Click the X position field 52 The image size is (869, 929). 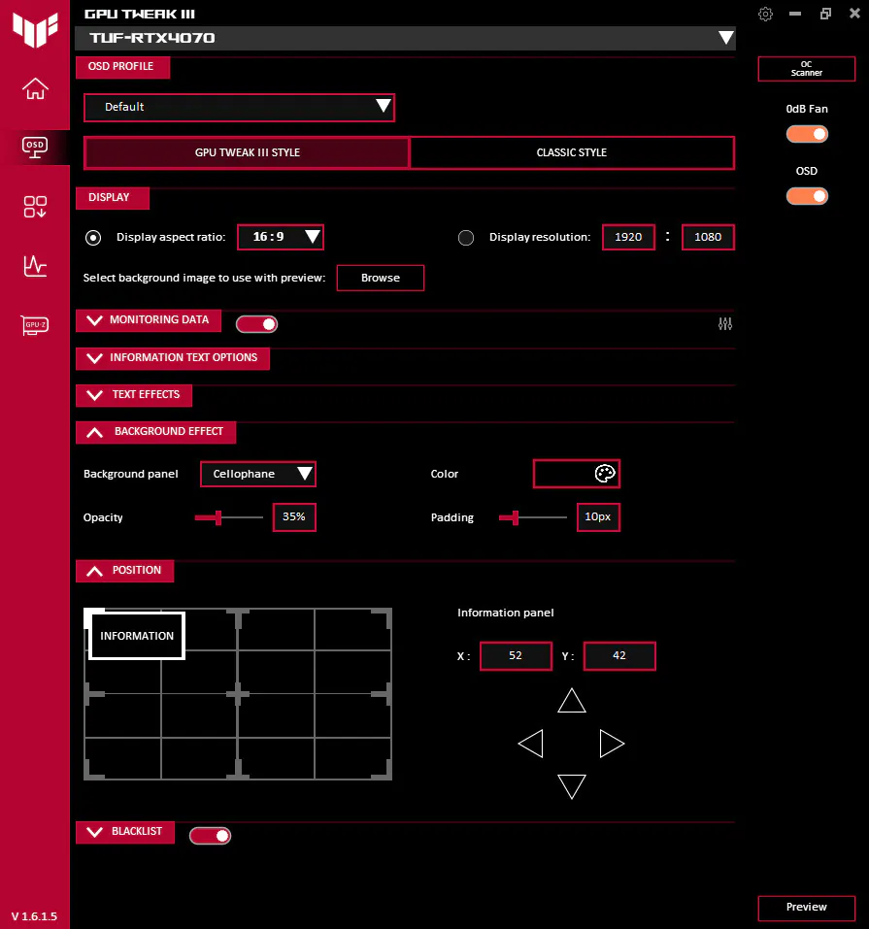pyautogui.click(x=516, y=656)
